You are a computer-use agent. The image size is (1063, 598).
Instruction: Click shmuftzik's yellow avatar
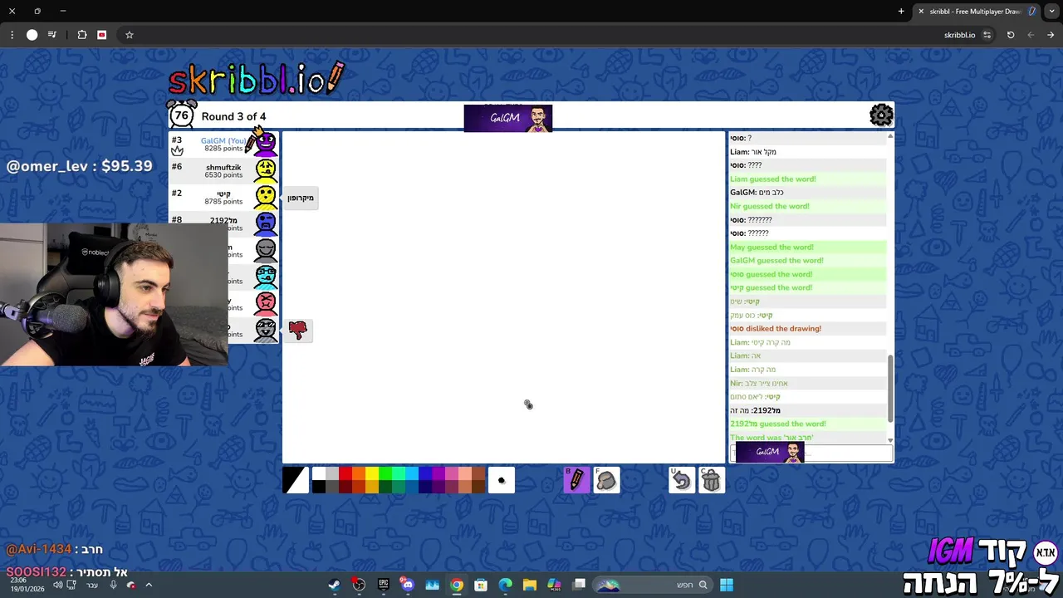tap(266, 171)
